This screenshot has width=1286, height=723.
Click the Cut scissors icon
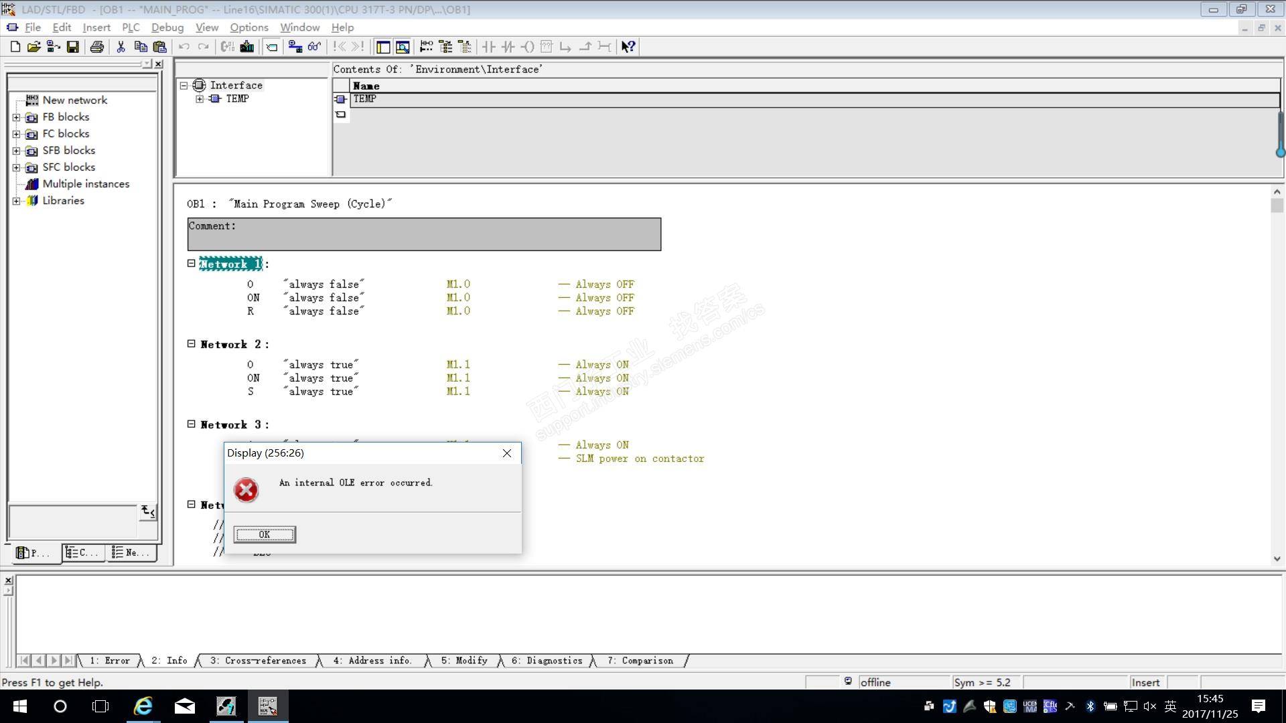click(x=121, y=47)
